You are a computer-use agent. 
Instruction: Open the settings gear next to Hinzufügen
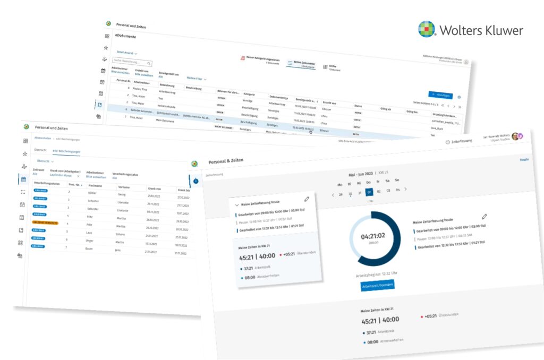tap(459, 97)
